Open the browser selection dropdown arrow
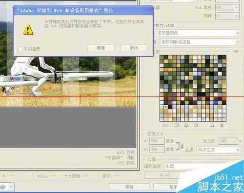 [x=11, y=187]
